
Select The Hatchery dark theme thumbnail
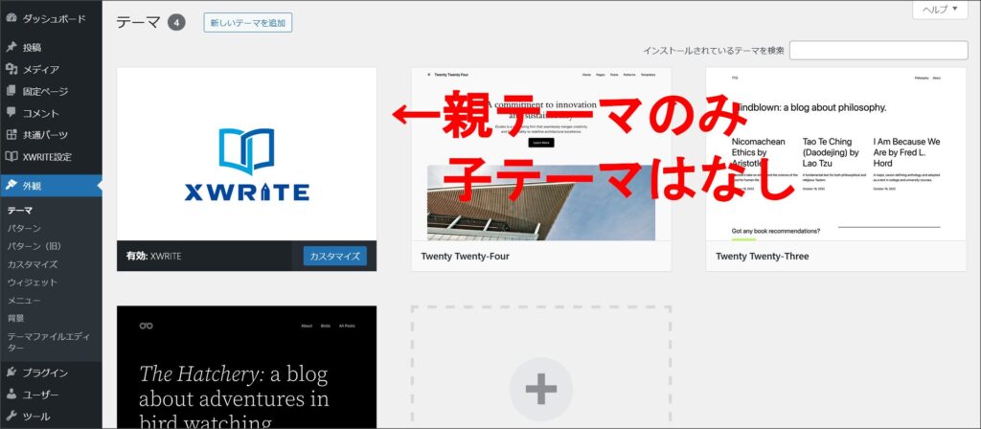246,367
